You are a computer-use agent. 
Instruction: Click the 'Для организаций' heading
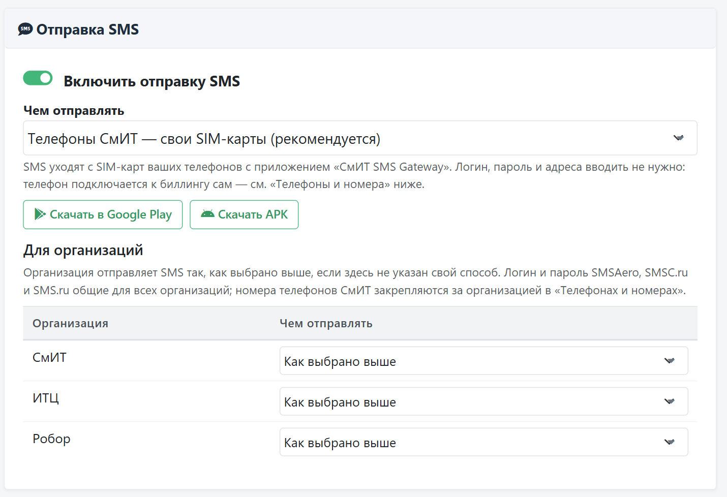pos(83,250)
